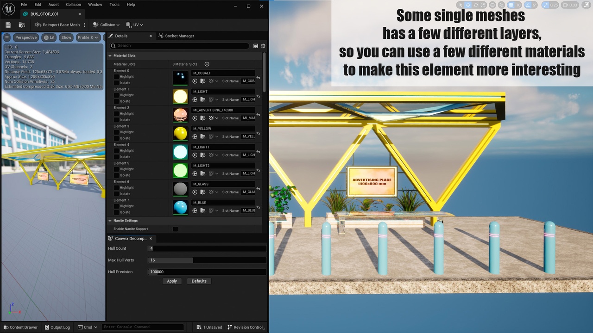Browse to M_GLASS material in Content Browser
The height and width of the screenshot is (333, 593).
tap(203, 192)
